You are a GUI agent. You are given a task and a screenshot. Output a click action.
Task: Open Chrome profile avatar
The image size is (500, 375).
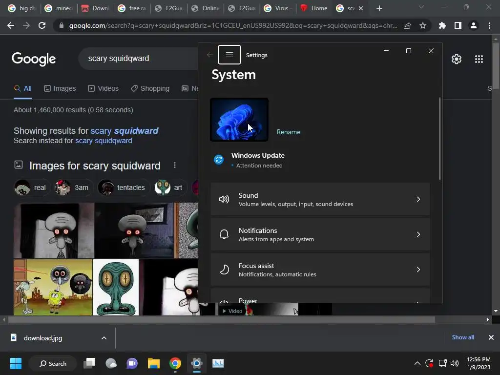point(474,25)
